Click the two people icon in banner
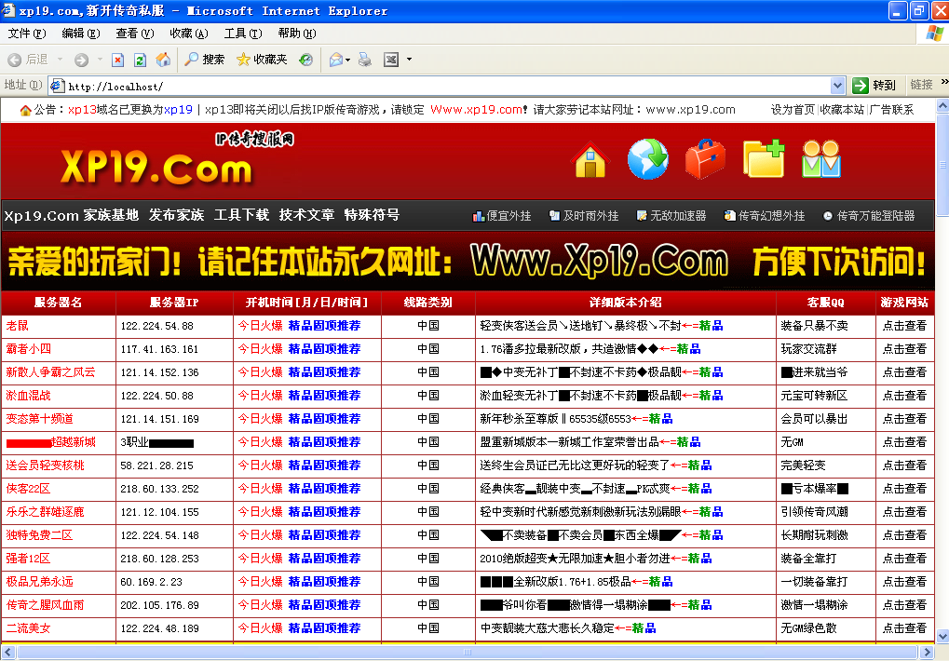The width and height of the screenshot is (949, 661). point(820,159)
